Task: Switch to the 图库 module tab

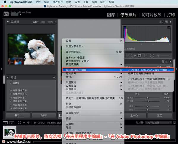Action: [111, 15]
